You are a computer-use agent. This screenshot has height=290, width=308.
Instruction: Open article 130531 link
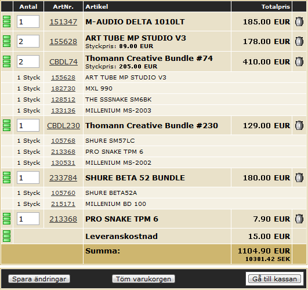(63, 163)
